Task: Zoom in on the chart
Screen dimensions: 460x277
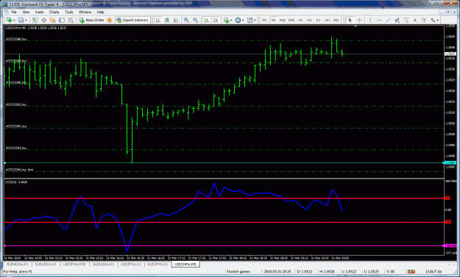Action: 186,20
